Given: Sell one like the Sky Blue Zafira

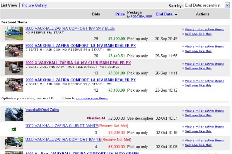Looking at the screenshot, I should pos(198,34).
